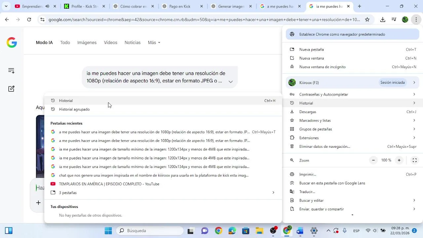Open browser downloads icon in toolbar
Image resolution: width=423 pixels, height=238 pixels.
coord(383,20)
